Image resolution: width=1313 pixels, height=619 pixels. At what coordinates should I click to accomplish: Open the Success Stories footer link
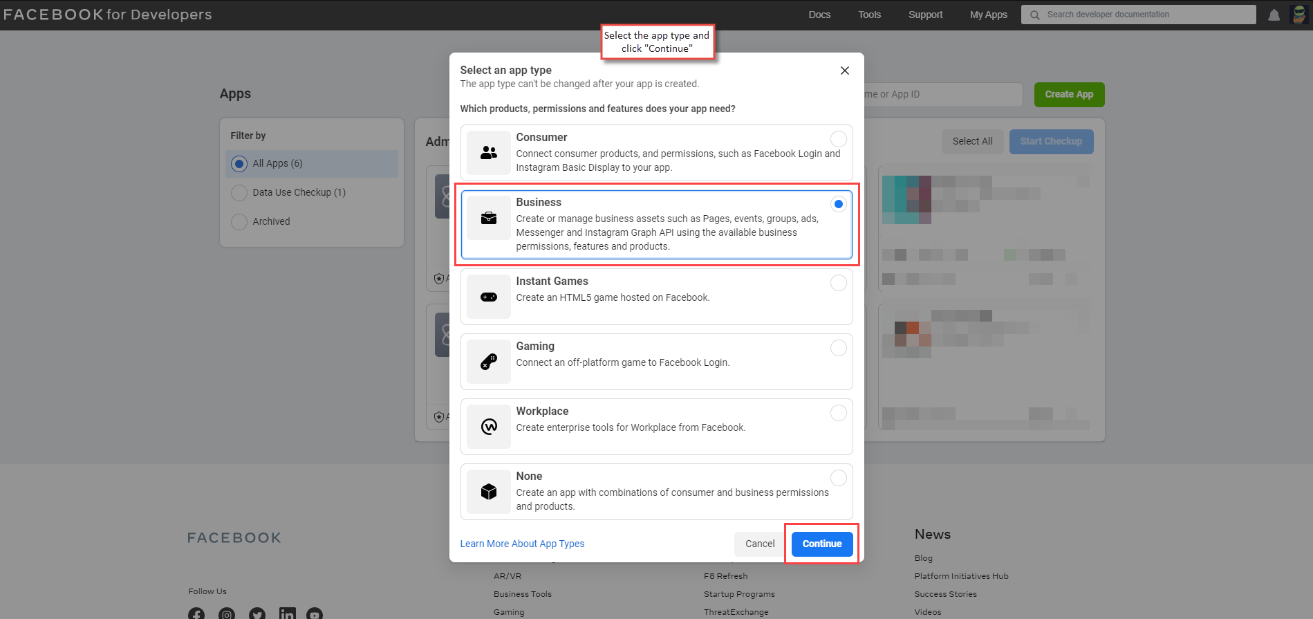945,594
